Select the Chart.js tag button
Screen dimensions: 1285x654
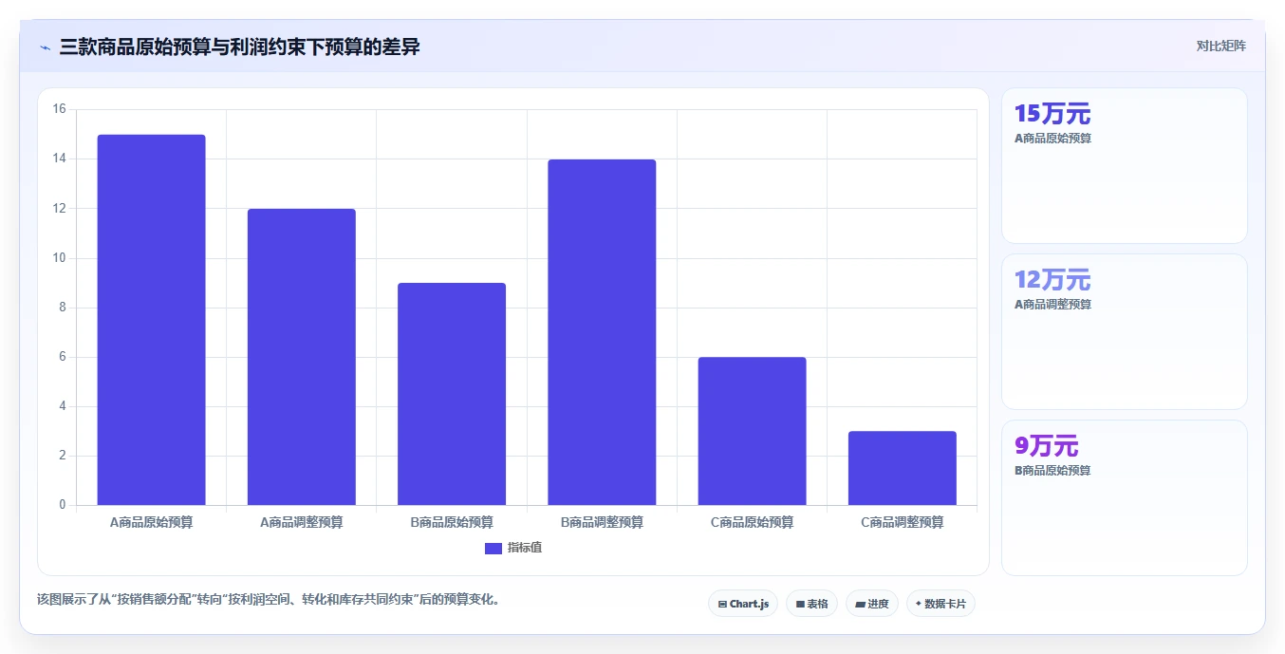coord(743,604)
